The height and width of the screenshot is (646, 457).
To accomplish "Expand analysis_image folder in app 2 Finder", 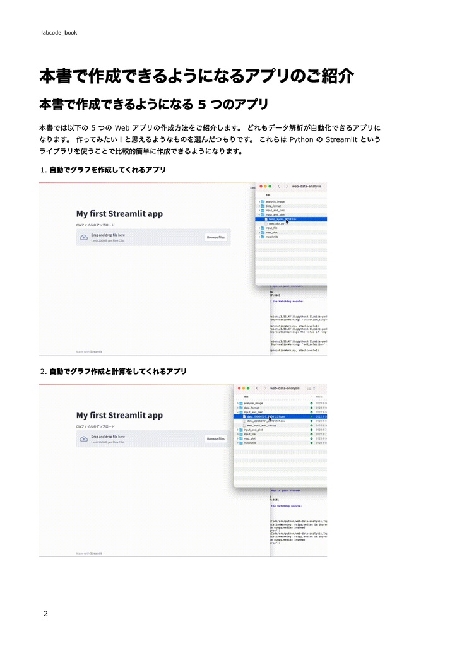I will click(238, 403).
